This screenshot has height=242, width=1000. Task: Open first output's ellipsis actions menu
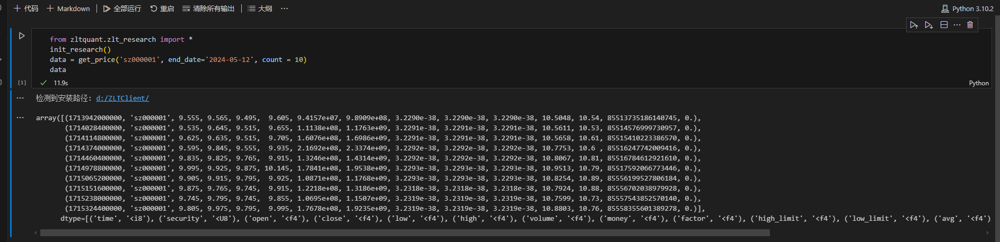pos(20,98)
